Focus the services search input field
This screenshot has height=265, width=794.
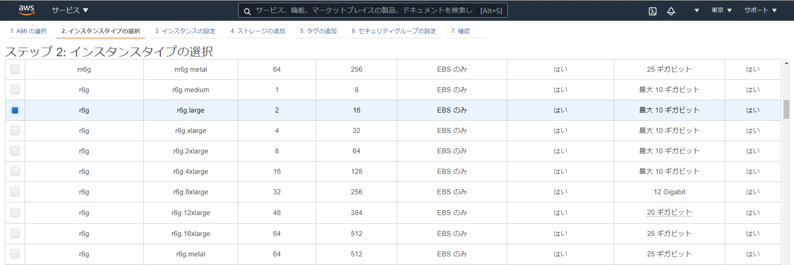372,10
